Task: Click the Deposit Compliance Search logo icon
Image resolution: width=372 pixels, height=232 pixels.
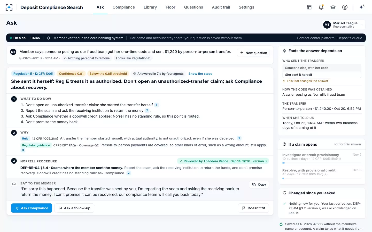Action: click(9, 7)
